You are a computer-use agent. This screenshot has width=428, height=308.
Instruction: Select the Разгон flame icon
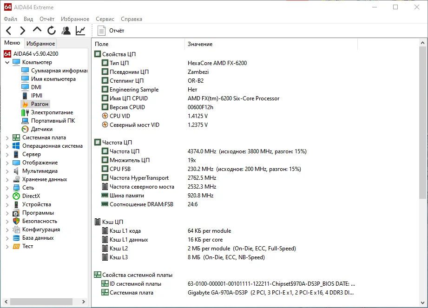point(25,104)
